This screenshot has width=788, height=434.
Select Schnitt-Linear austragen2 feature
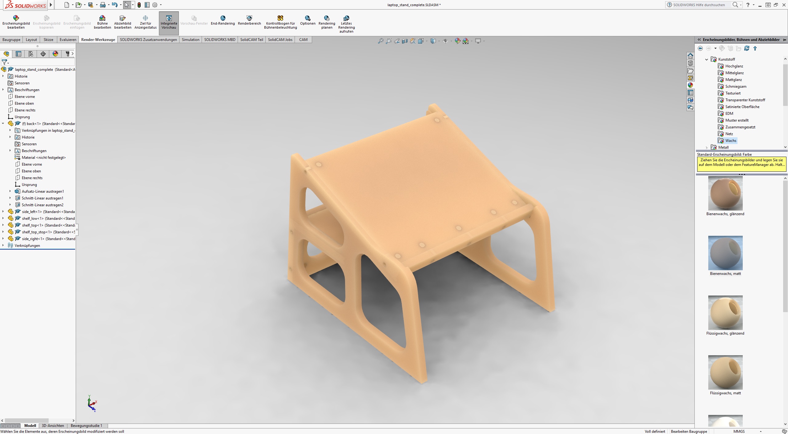[39, 205]
